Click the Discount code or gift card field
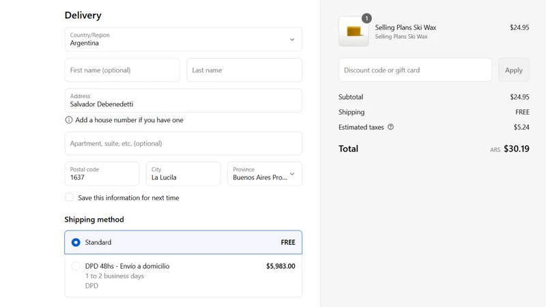The height and width of the screenshot is (307, 546). [x=415, y=70]
